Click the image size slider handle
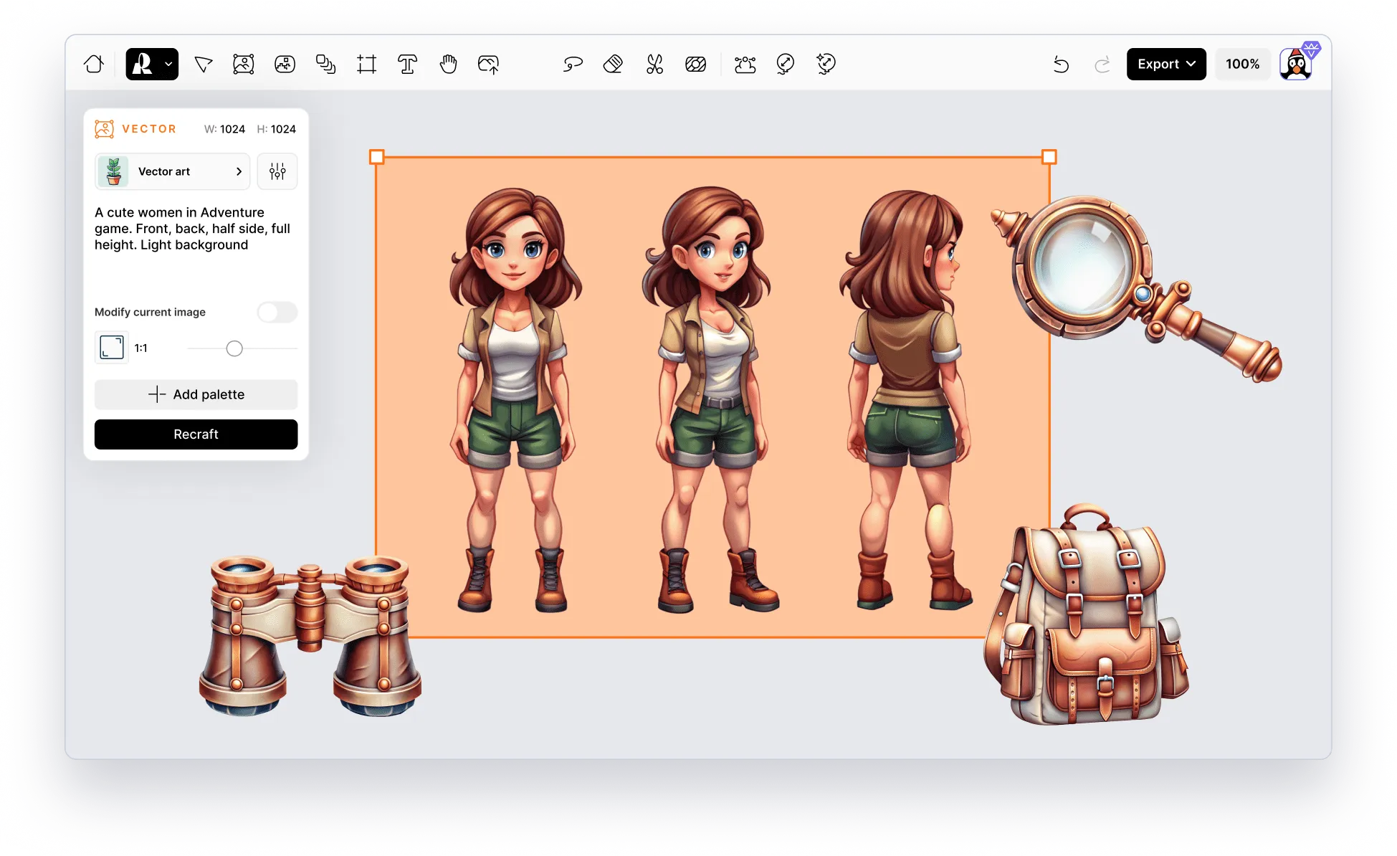This screenshot has height=856, width=1397. 234,348
